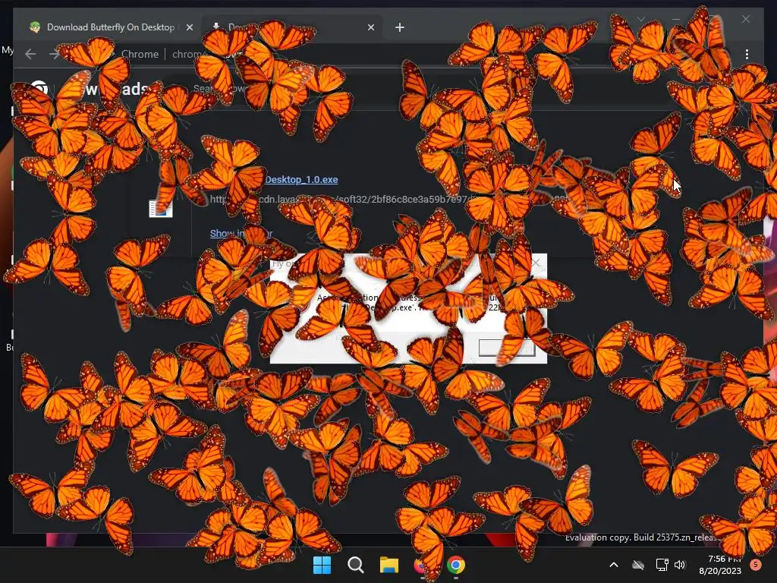Screen dimensions: 777x583
Task: Click the OneDrive cloud tray icon
Action: tap(638, 565)
